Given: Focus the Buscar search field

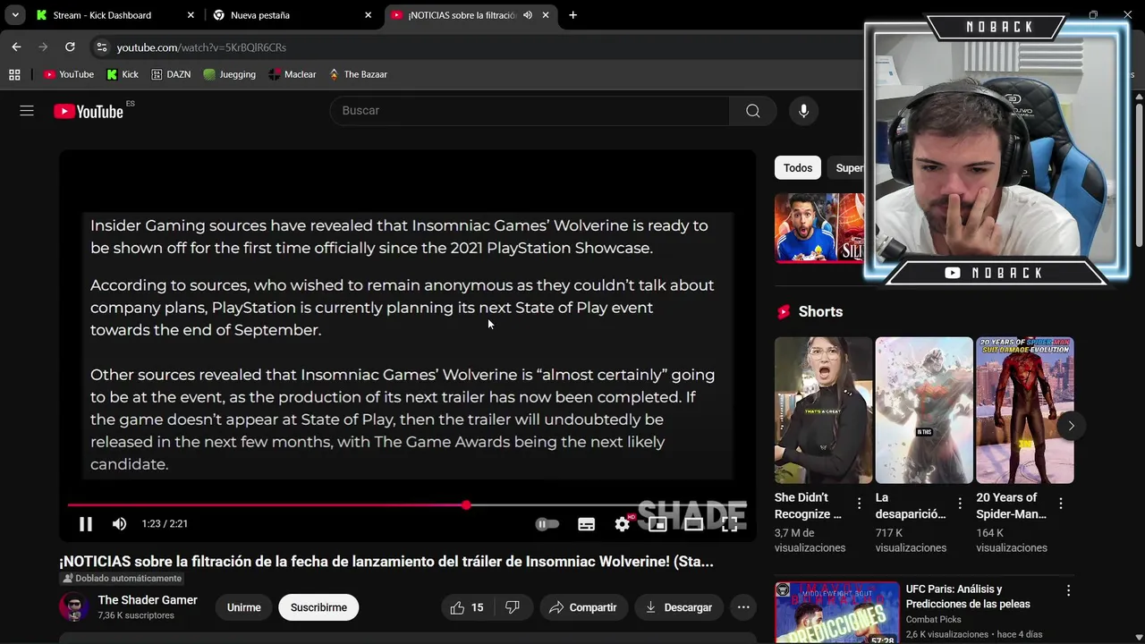Looking at the screenshot, I should [530, 110].
